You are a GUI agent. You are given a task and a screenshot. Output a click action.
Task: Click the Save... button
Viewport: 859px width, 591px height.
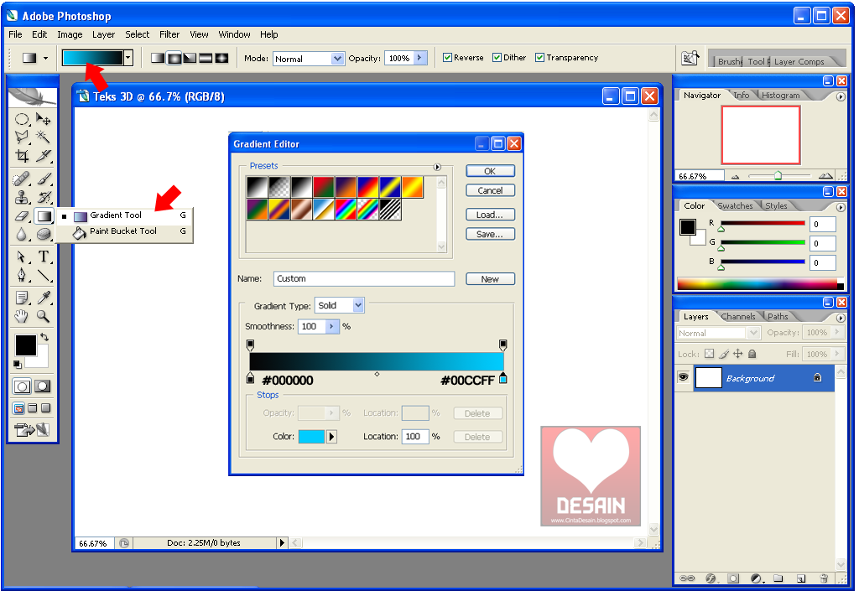pyautogui.click(x=490, y=234)
